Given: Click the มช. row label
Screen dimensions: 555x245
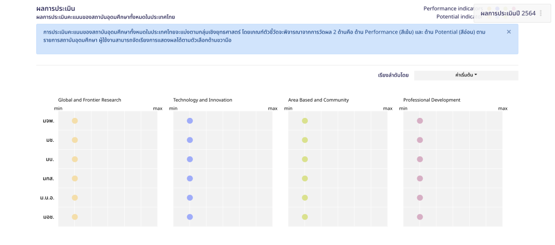Looking at the screenshot, I should click(x=50, y=140).
